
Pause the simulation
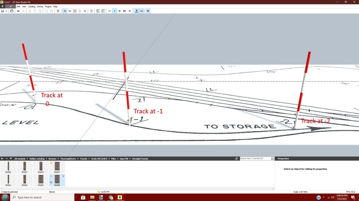(x=109, y=11)
